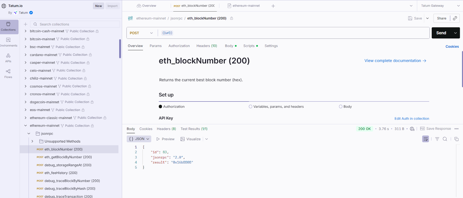
Task: Open the Send button dropdown arrow
Action: pos(455,33)
